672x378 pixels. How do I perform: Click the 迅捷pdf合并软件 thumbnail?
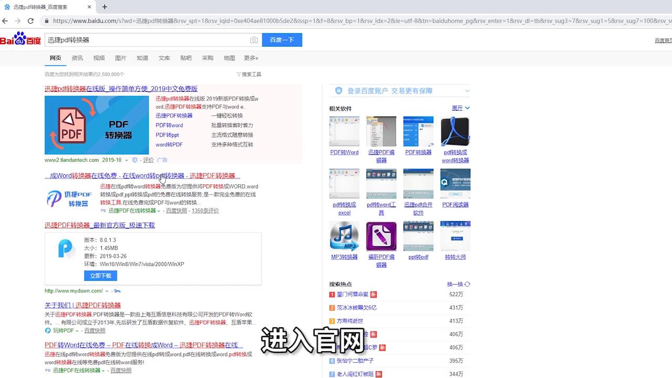418,184
